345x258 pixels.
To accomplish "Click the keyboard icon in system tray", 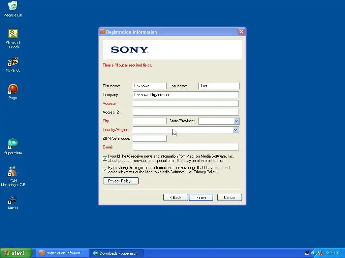I will pyautogui.click(x=307, y=253).
